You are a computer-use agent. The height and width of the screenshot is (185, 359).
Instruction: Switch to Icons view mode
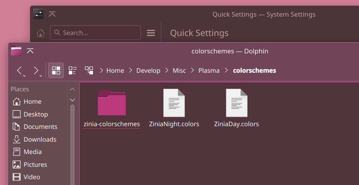click(56, 70)
